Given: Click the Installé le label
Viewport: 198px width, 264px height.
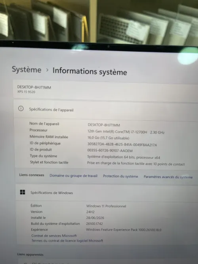Looking at the screenshot, I should [x=38, y=218].
